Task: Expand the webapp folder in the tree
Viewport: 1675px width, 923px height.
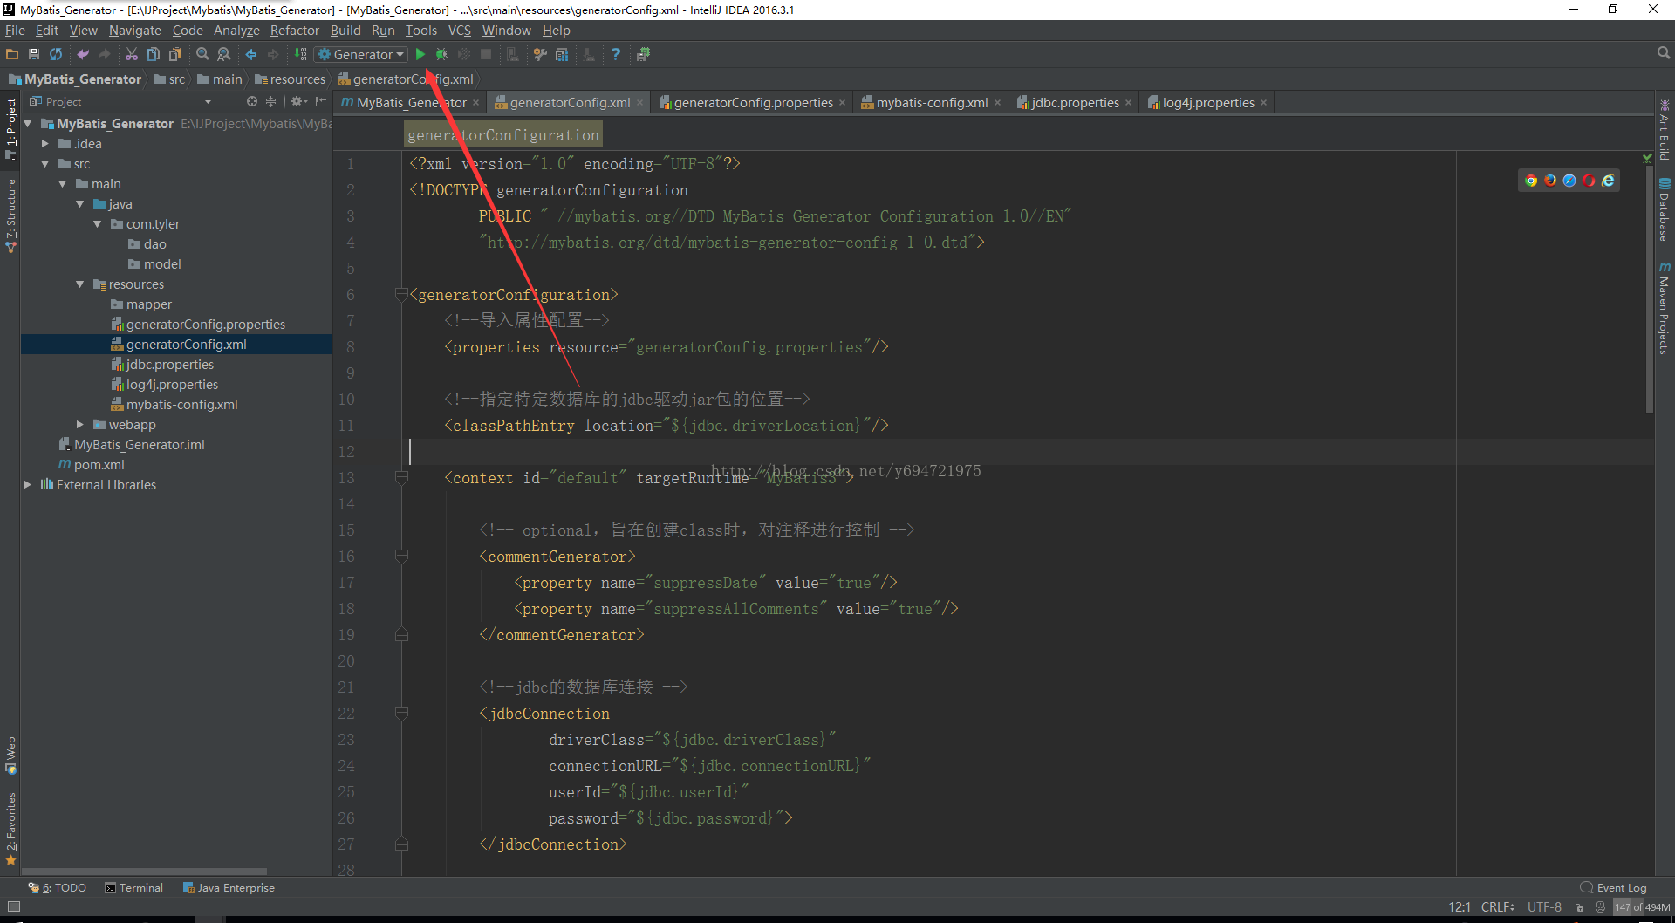Action: 80,425
